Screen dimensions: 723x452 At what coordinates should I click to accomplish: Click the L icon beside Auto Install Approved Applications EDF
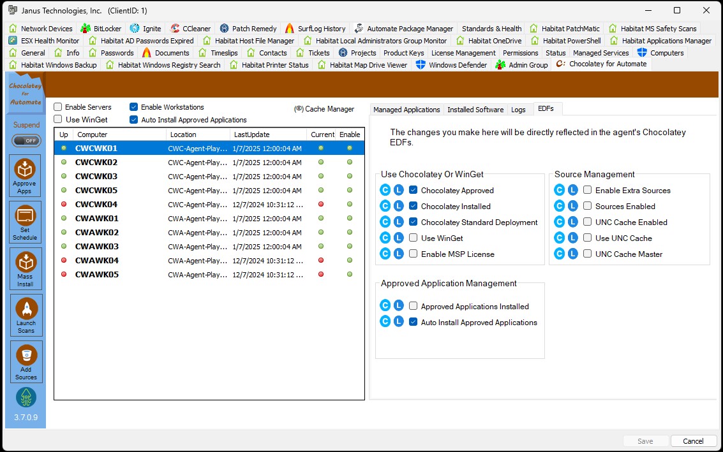pyautogui.click(x=399, y=321)
